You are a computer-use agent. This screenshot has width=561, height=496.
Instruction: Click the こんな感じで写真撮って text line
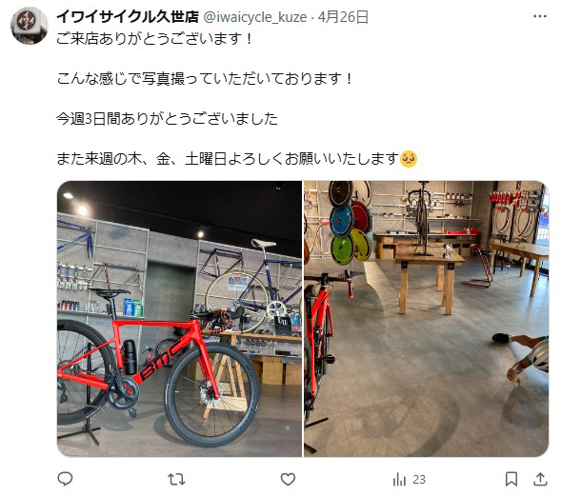205,79
